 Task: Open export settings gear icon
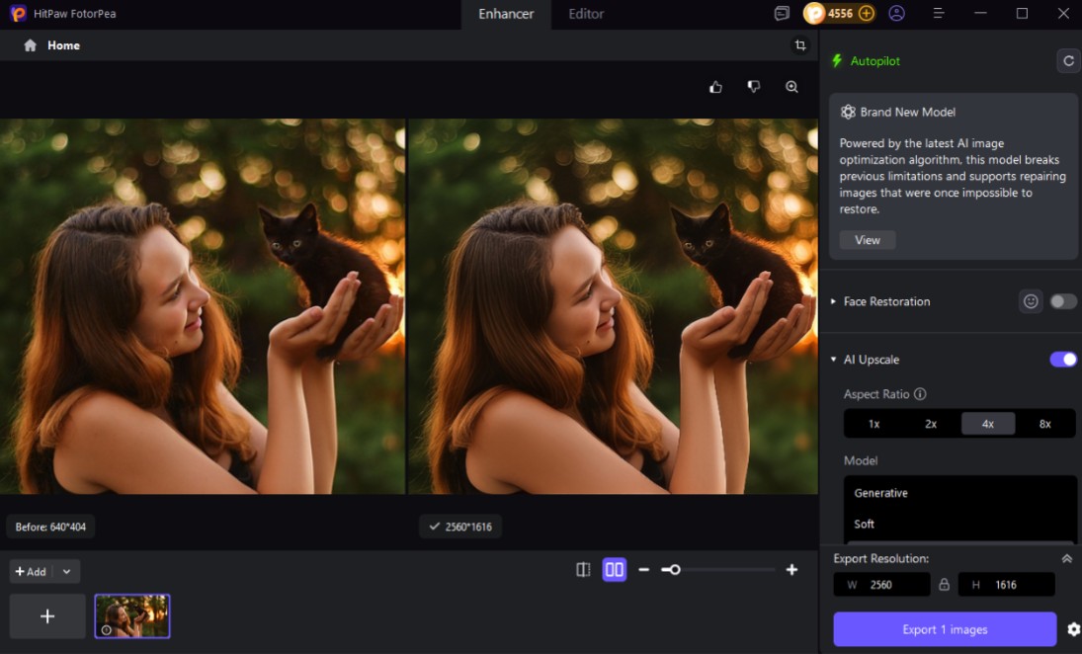click(1073, 629)
